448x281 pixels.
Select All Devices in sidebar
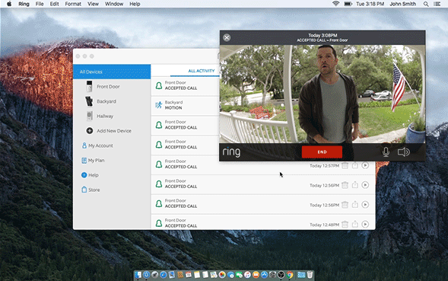pos(112,72)
